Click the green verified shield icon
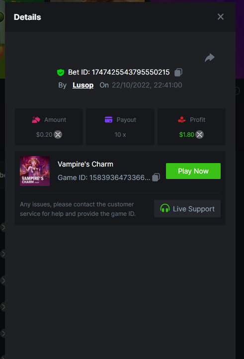This screenshot has width=244, height=359. (61, 73)
